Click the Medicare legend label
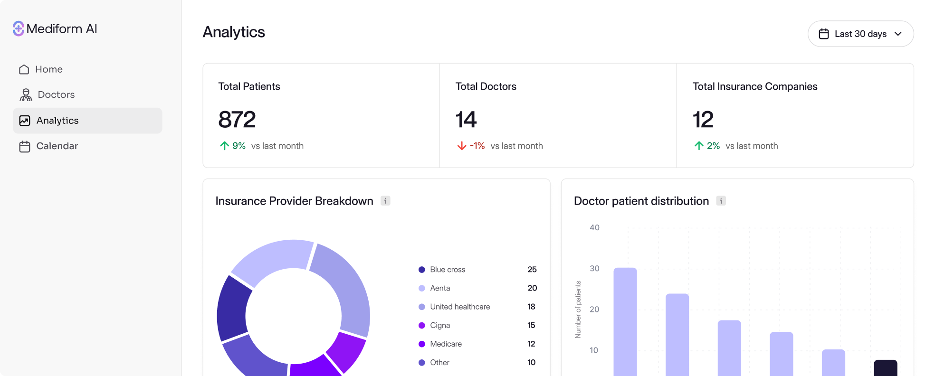Screen dimensions: 935x376 tap(446, 344)
